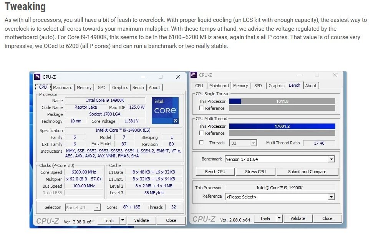This screenshot has width=378, height=238.
Task: Click Validate button in right CPU-Z window
Action: 298,218
